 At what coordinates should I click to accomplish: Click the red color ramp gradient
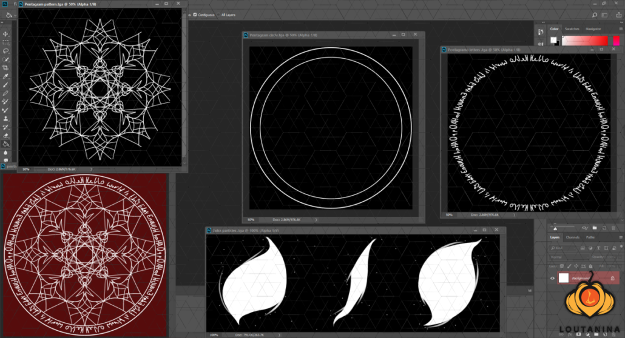[x=585, y=41]
